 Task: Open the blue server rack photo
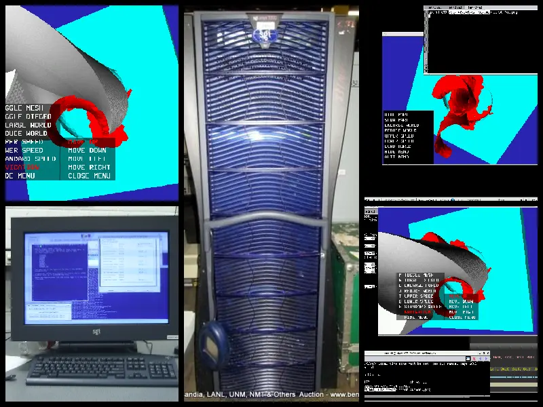click(271, 203)
